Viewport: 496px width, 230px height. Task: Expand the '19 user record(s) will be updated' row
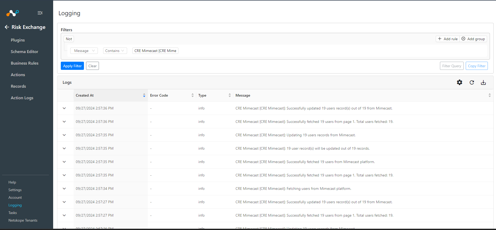[64, 148]
